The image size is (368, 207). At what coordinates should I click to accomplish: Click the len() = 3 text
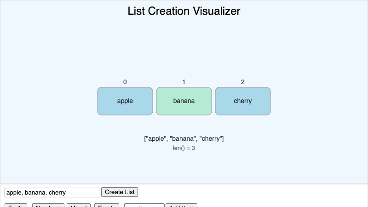tap(184, 148)
